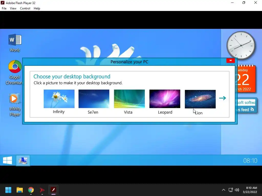Click the Adobe Flash Player title bar icon
The width and height of the screenshot is (262, 196).
3,3
